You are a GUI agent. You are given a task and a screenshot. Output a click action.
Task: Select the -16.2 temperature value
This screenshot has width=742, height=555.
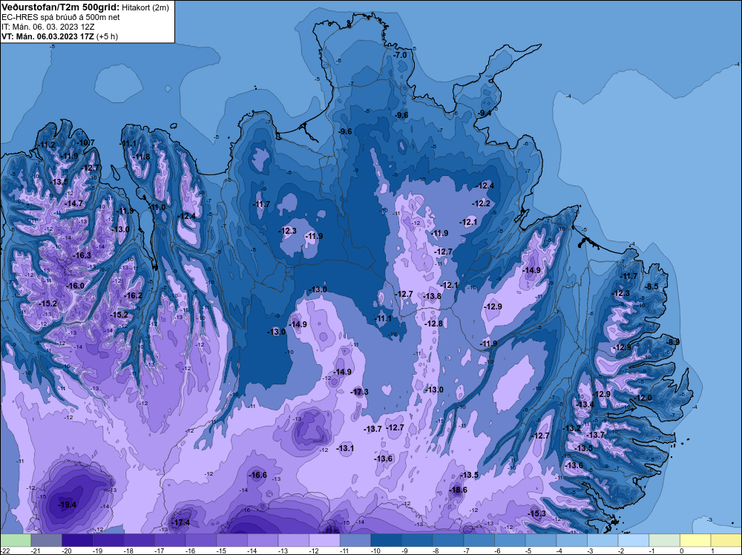[133, 296]
